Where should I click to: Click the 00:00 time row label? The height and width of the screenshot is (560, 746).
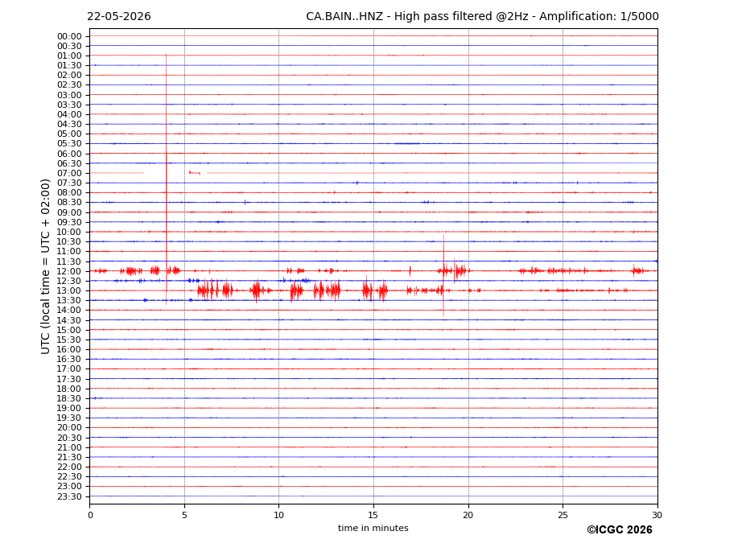69,36
